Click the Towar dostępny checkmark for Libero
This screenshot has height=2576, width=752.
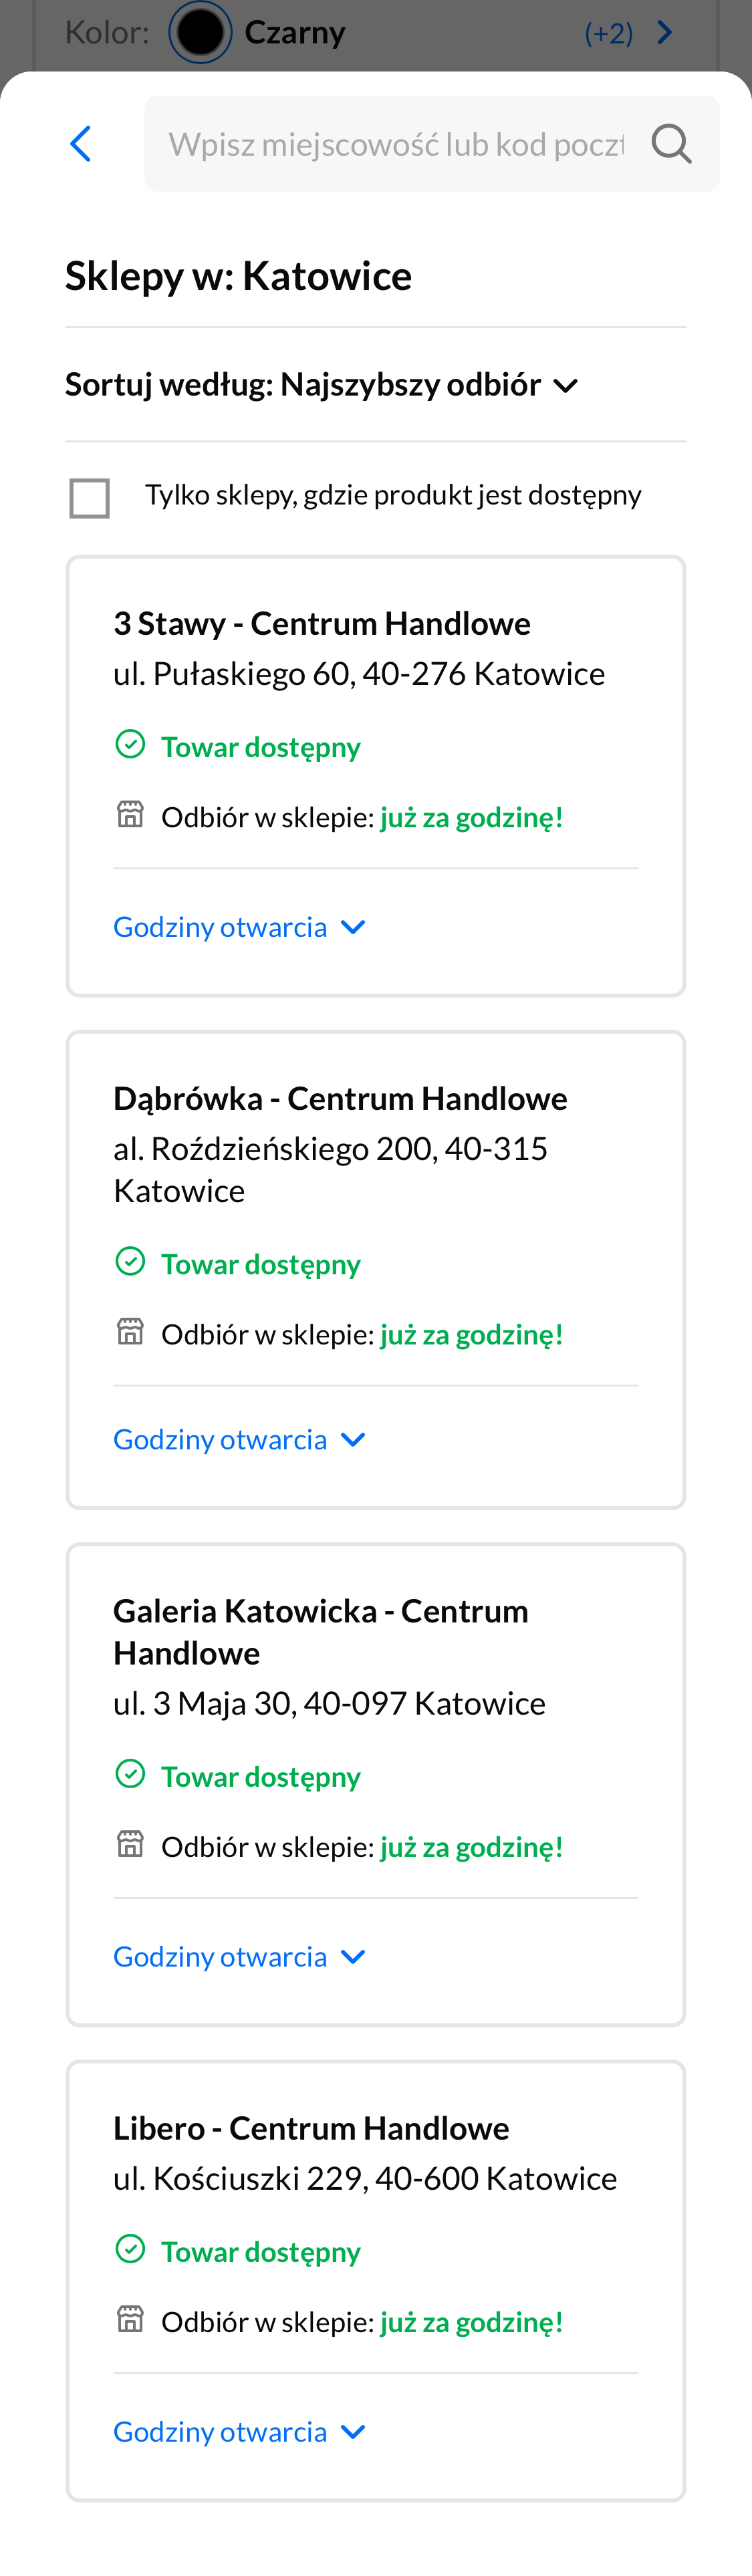131,2251
